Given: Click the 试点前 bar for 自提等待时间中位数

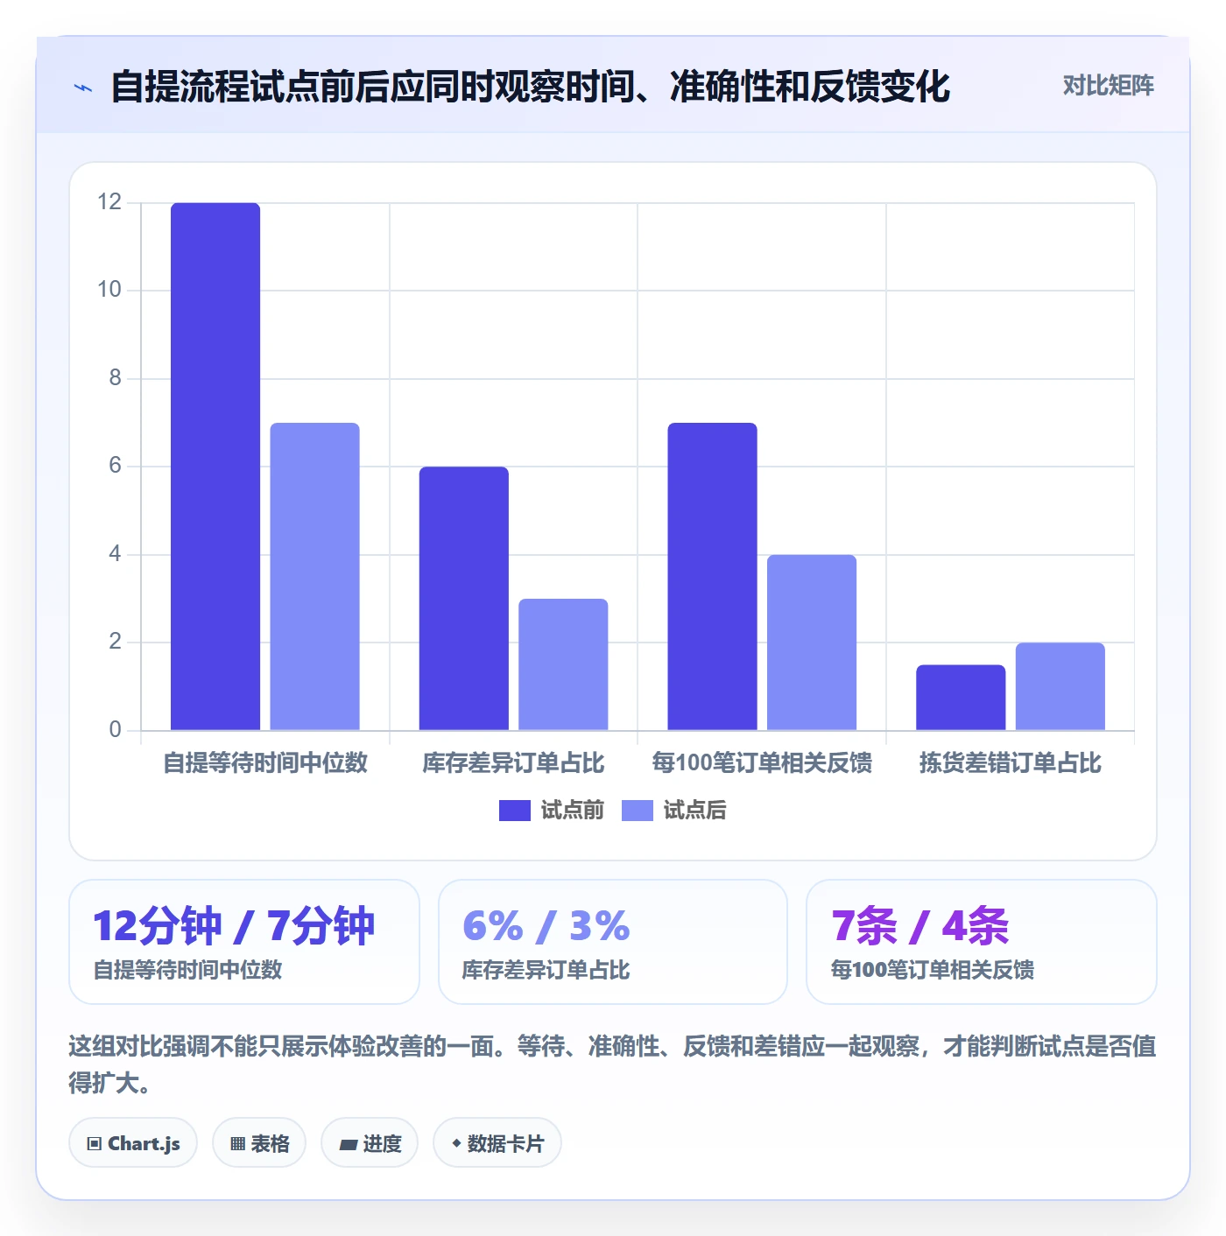Looking at the screenshot, I should tap(215, 467).
